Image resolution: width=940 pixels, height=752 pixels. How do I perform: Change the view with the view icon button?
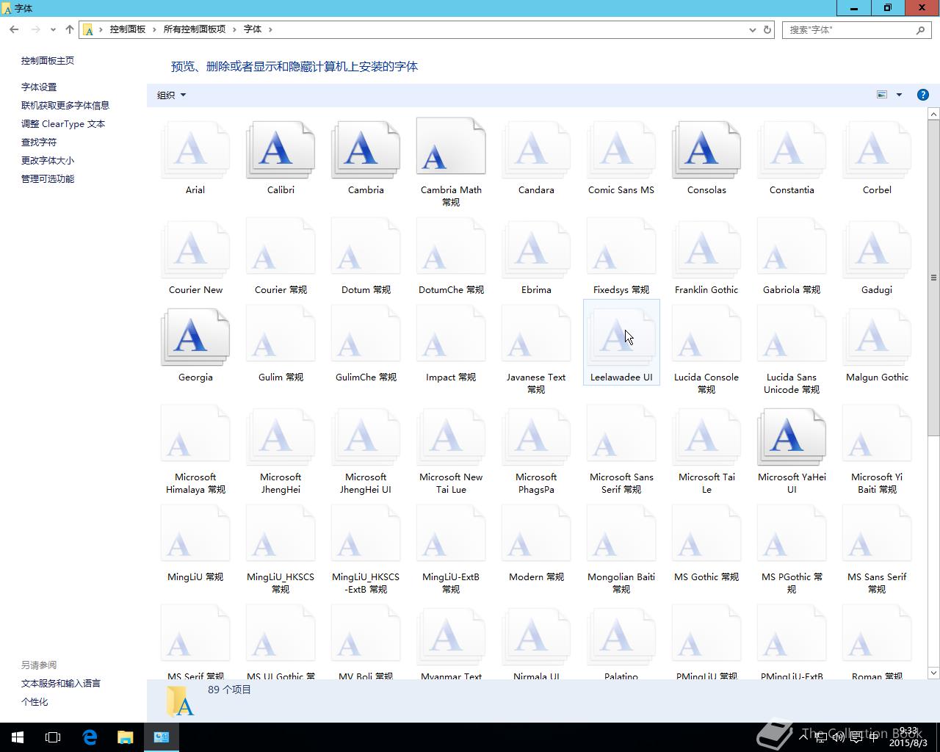882,95
